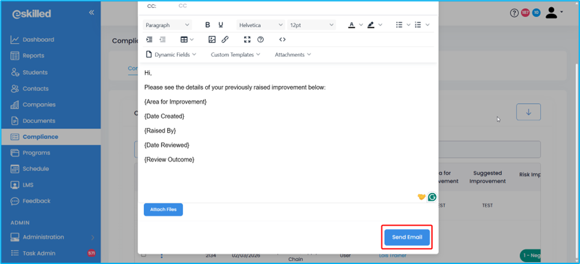Expand the Dynamic Fields menu
Viewport: 580px width, 264px height.
coord(171,55)
